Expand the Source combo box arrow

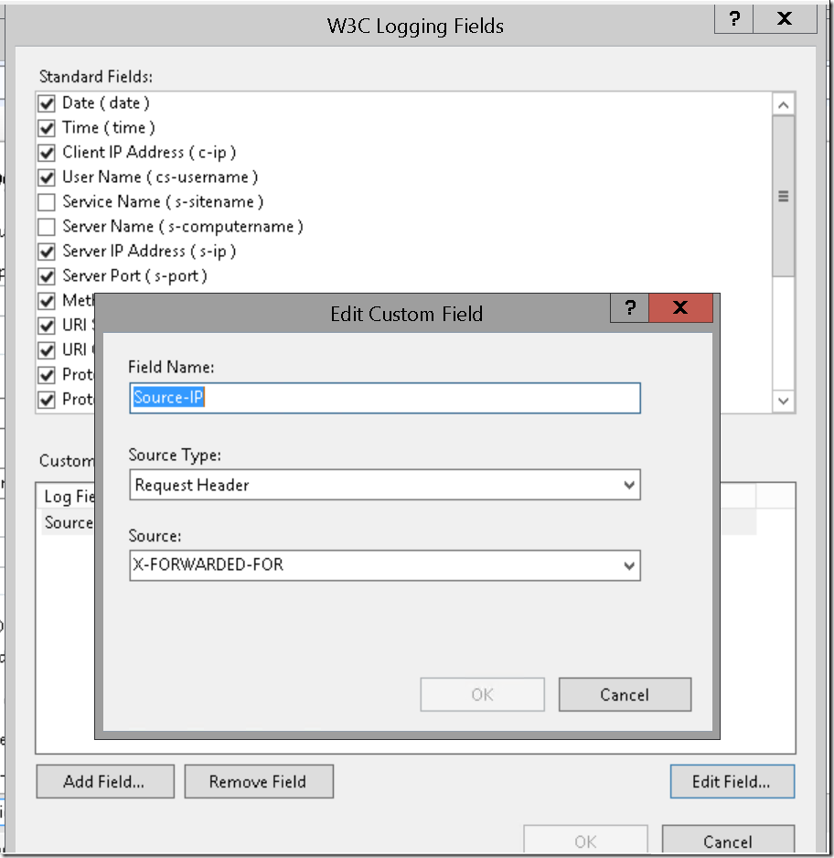click(629, 566)
